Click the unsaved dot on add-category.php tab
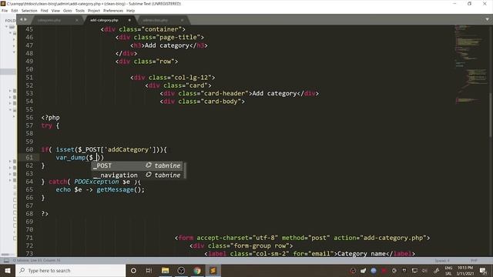The width and height of the screenshot is (493, 277). pos(129,20)
